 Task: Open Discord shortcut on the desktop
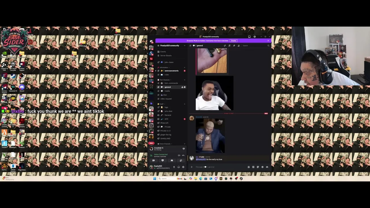pos(22,88)
